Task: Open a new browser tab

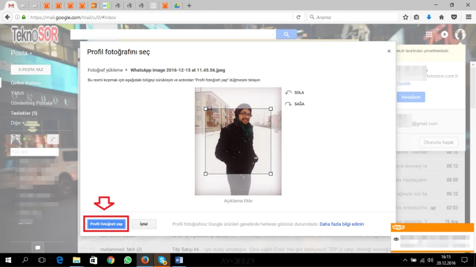Action: tap(189, 6)
